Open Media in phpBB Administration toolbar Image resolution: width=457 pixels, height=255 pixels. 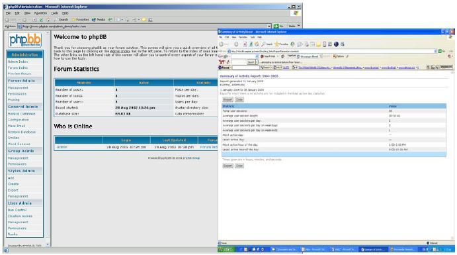(99, 20)
